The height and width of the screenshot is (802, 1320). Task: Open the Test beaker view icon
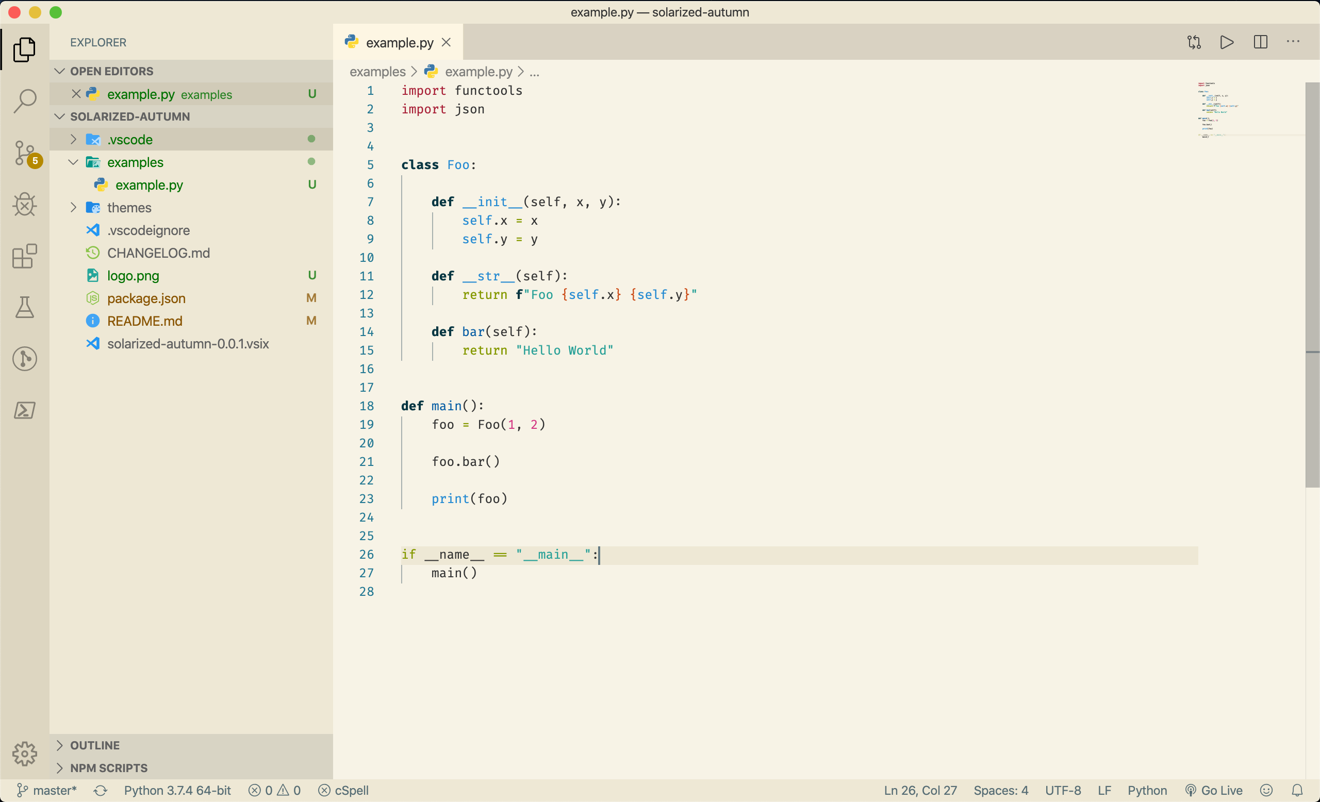point(25,307)
